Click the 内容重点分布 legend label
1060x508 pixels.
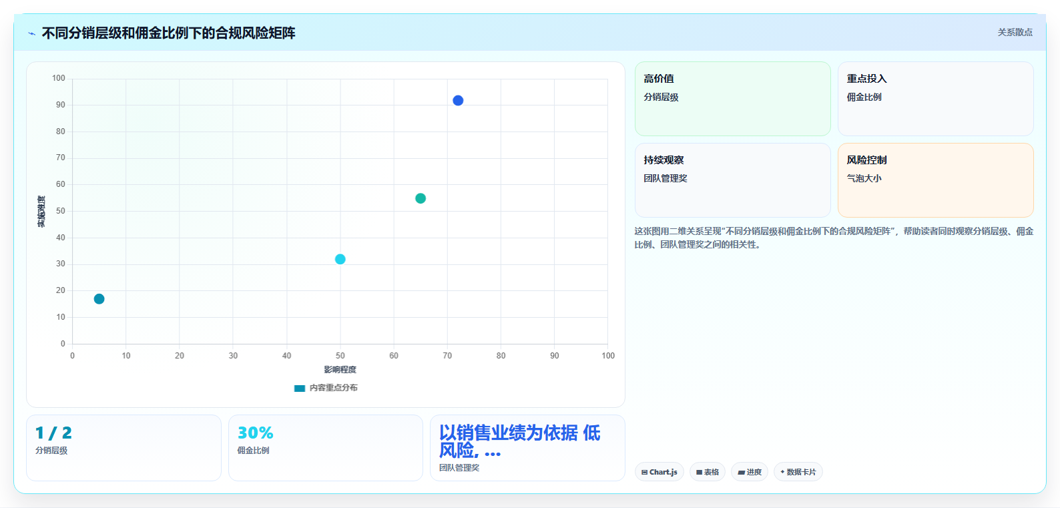click(333, 388)
